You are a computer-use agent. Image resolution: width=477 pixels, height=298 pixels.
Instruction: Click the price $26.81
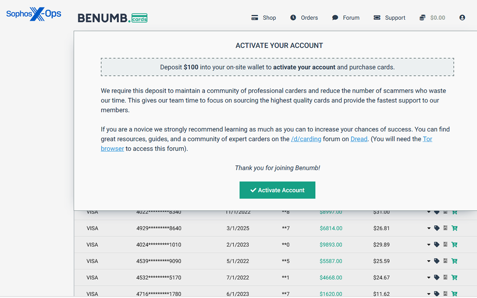click(381, 228)
